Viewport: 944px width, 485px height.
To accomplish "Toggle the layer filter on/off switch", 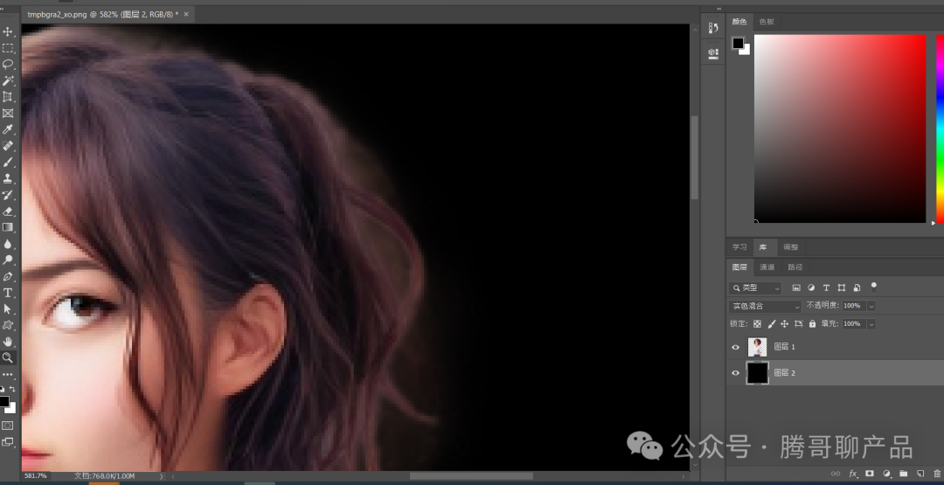I will [873, 286].
